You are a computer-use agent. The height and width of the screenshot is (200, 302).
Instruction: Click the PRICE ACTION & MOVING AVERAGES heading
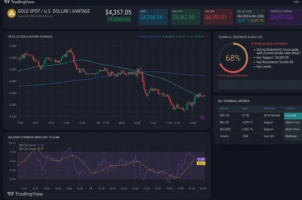click(30, 37)
